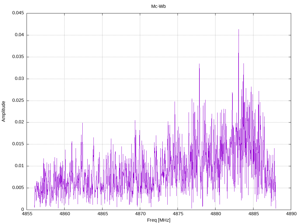Click the 0.045 y-axis tick label
The image size is (299, 224).
(x=18, y=13)
